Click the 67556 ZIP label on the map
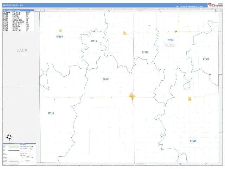Viewport: 225px width, 169px height. click(206, 59)
